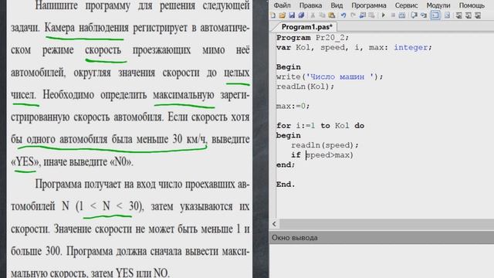Click the 'for i:=1 to Kol do' line

(320, 126)
